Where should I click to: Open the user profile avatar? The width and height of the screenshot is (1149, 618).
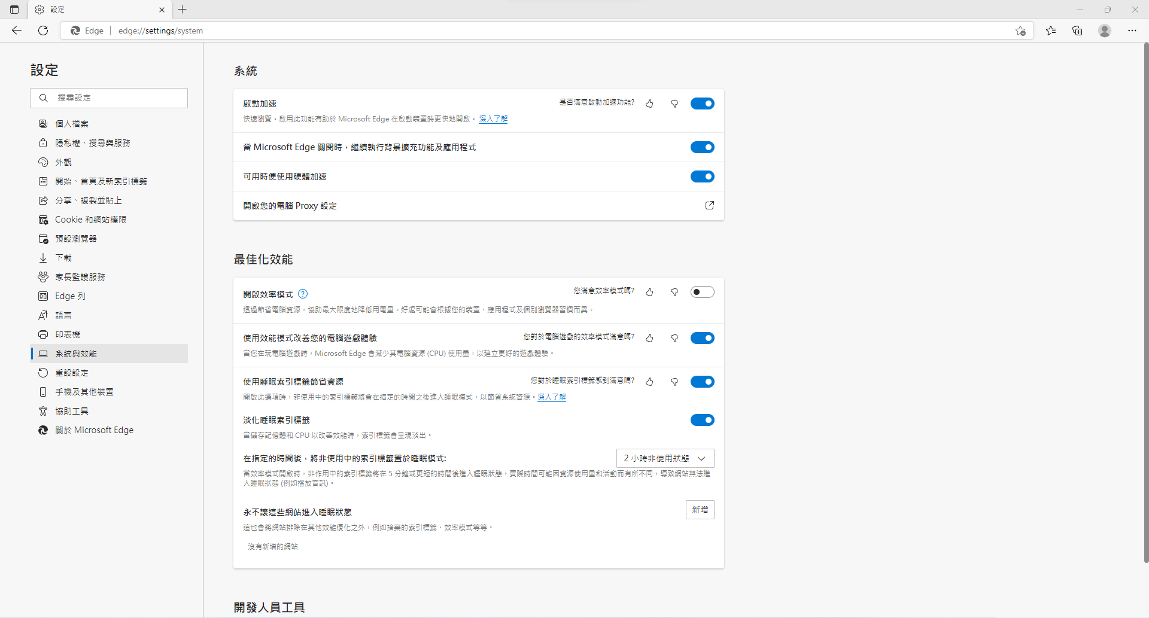(1105, 31)
